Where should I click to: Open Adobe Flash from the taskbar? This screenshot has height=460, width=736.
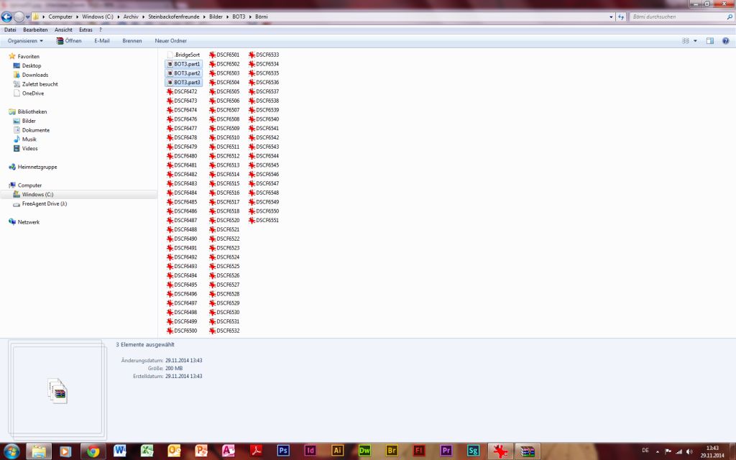point(418,451)
